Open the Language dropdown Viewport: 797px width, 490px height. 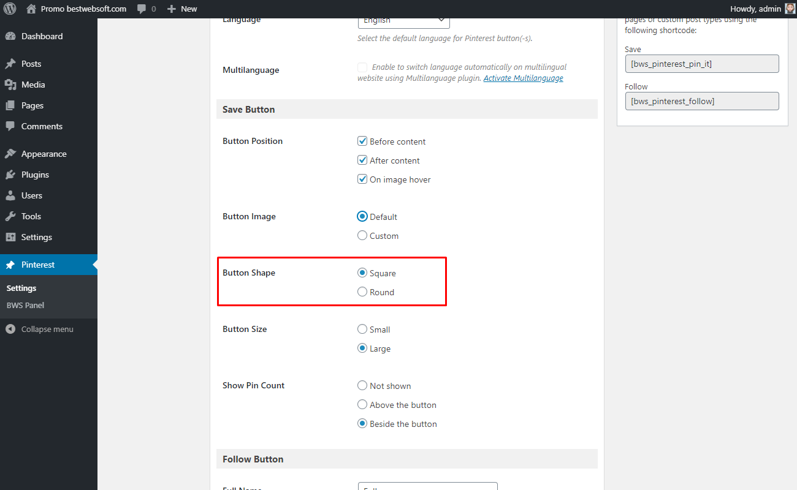(x=404, y=22)
